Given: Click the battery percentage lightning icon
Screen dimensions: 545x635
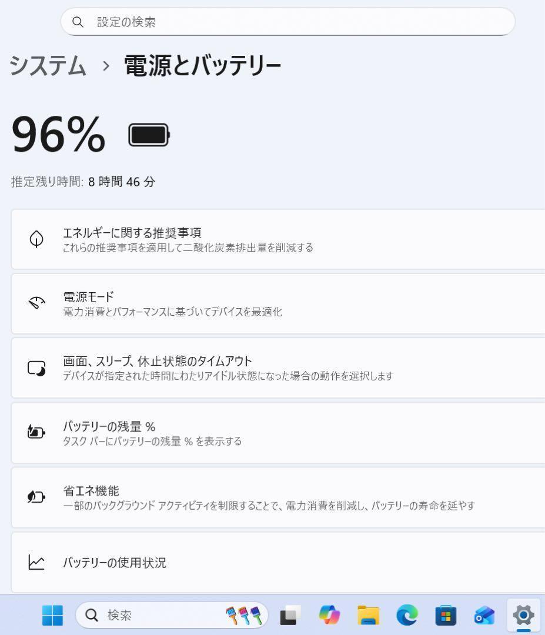Looking at the screenshot, I should [36, 433].
